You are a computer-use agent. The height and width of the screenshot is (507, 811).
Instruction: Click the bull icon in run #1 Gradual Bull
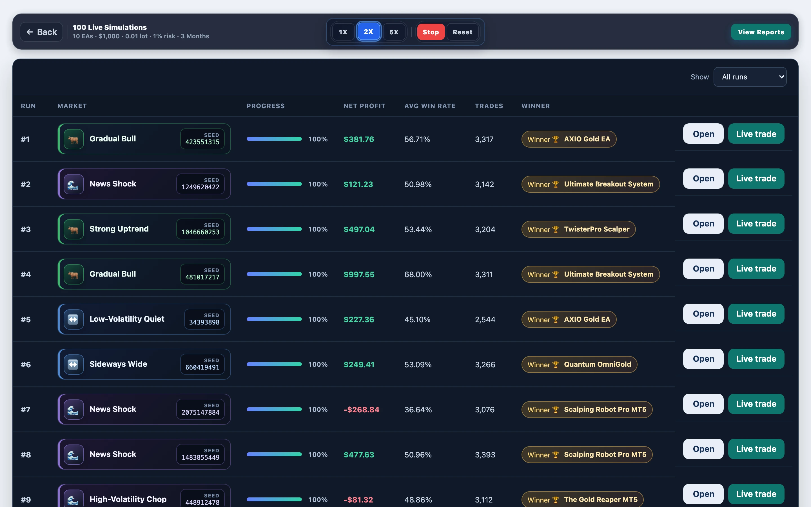(x=73, y=139)
